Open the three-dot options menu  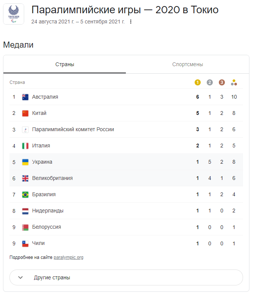tap(131, 22)
